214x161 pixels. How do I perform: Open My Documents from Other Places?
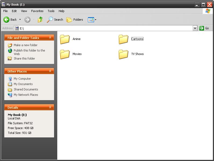[x=23, y=84]
